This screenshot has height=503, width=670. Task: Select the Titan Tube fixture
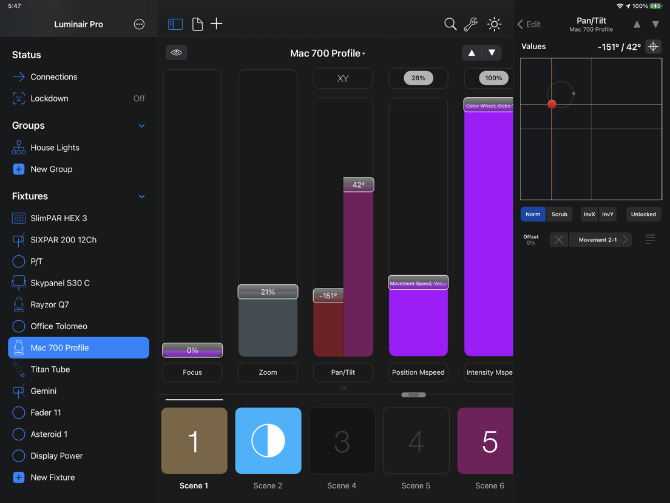click(79, 369)
